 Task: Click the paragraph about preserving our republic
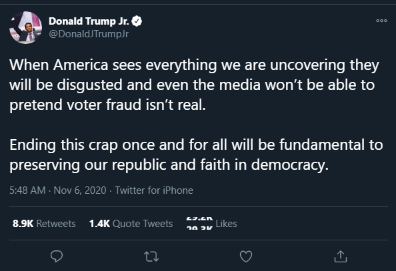tap(196, 155)
